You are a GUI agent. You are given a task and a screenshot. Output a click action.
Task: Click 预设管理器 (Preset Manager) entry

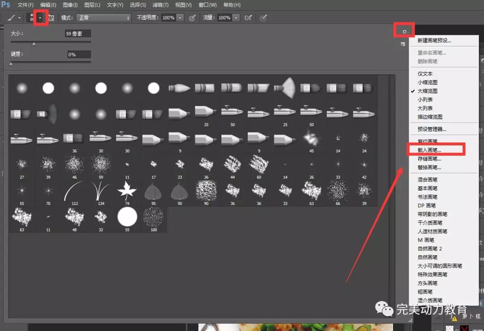click(x=432, y=129)
